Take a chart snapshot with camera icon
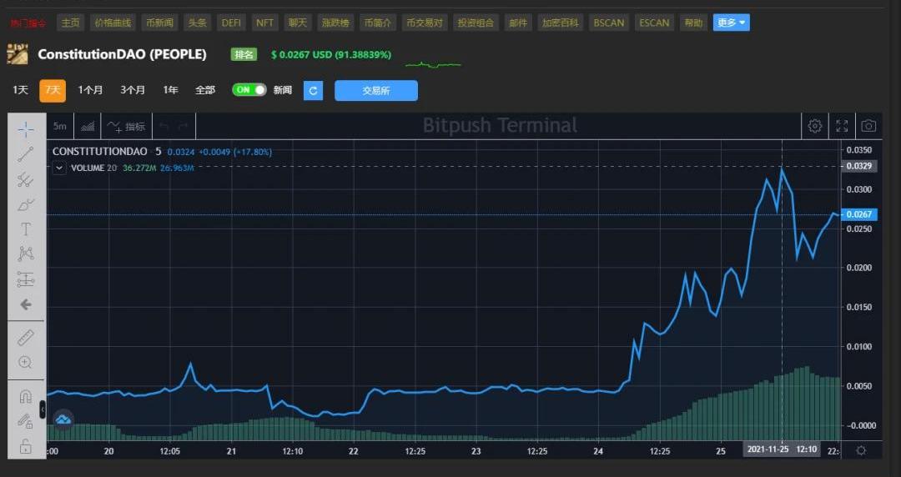Viewport: 901px width, 477px height. tap(868, 126)
